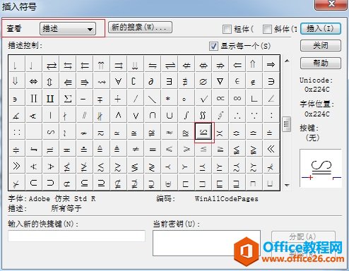Select the logical and ∧ symbol

coord(119,115)
